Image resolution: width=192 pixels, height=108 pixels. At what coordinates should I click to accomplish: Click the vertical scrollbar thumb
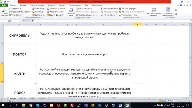[x=190, y=62]
